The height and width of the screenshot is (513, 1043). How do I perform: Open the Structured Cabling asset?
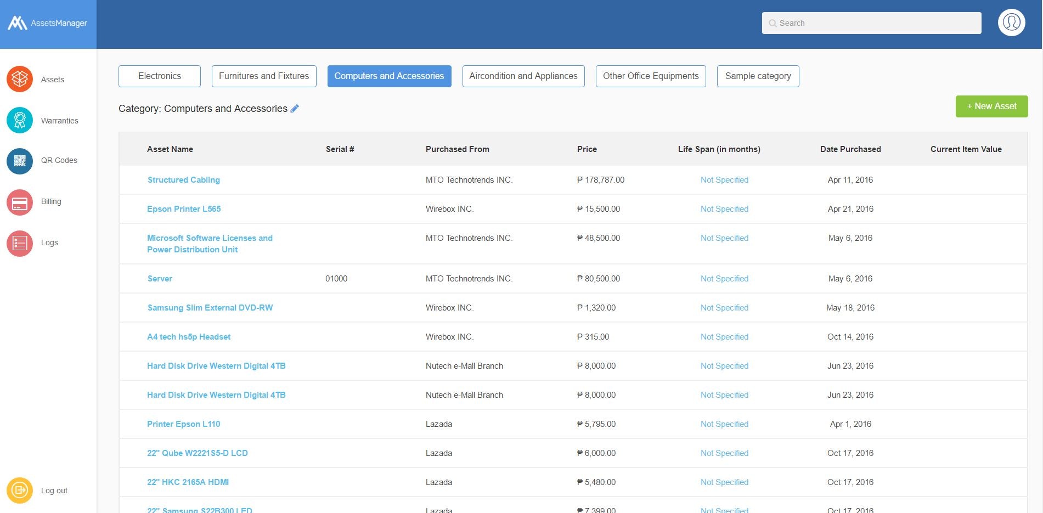tap(183, 179)
